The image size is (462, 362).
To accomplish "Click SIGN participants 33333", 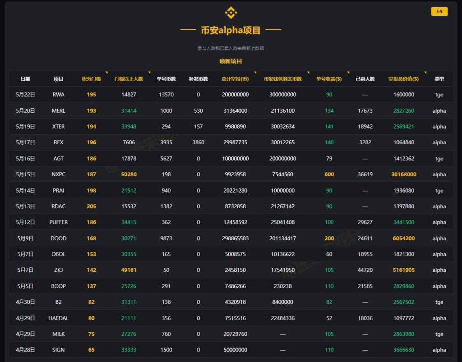I will [129, 350].
